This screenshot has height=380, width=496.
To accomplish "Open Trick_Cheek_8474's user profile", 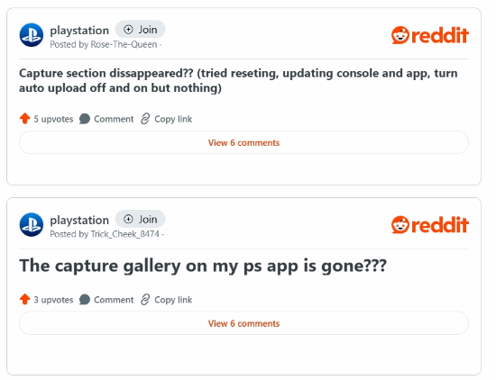I will pos(124,234).
